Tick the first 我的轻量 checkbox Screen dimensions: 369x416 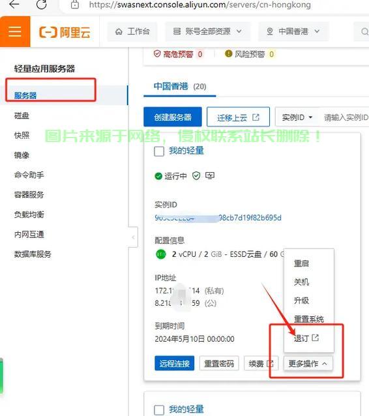(x=159, y=151)
